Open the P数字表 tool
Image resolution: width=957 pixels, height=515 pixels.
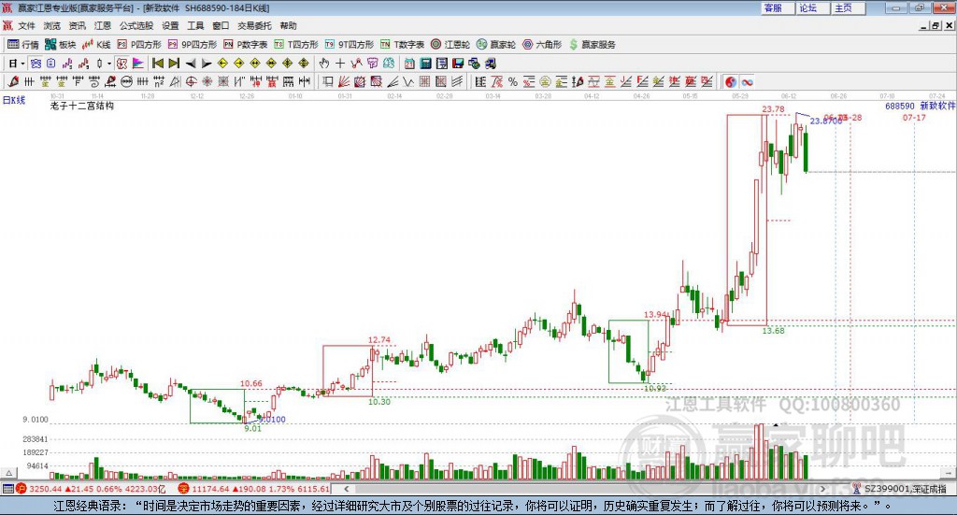click(246, 45)
